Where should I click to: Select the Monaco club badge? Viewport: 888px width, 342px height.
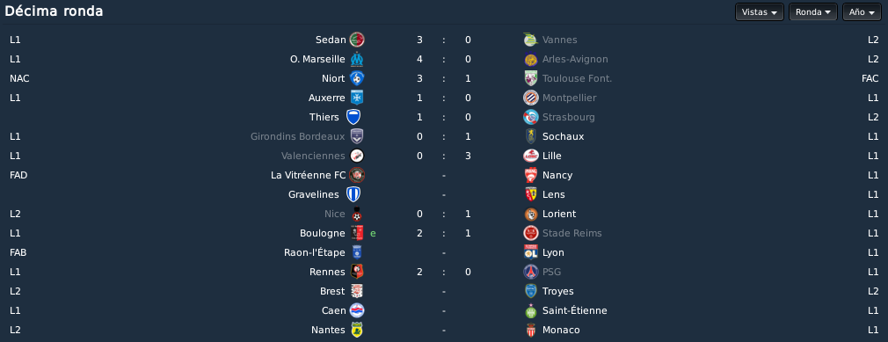531,330
